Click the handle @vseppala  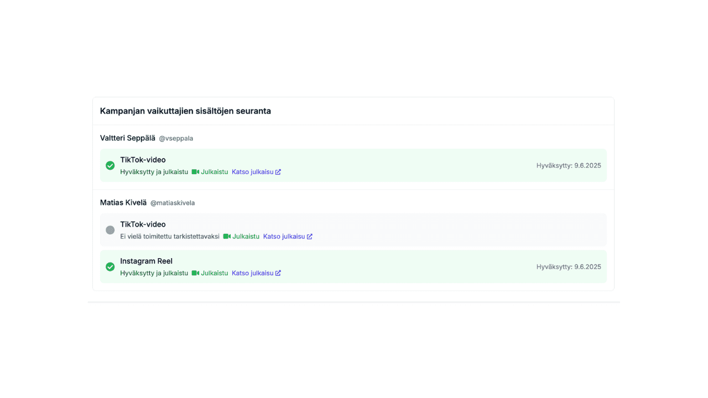pyautogui.click(x=176, y=138)
